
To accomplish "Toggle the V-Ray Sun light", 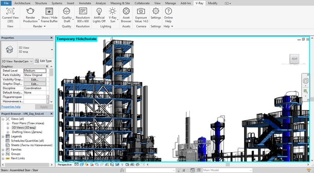I will [x=112, y=11].
